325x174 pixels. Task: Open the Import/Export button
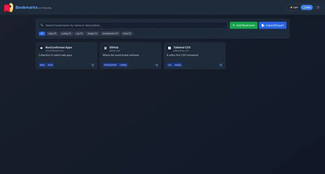(273, 25)
